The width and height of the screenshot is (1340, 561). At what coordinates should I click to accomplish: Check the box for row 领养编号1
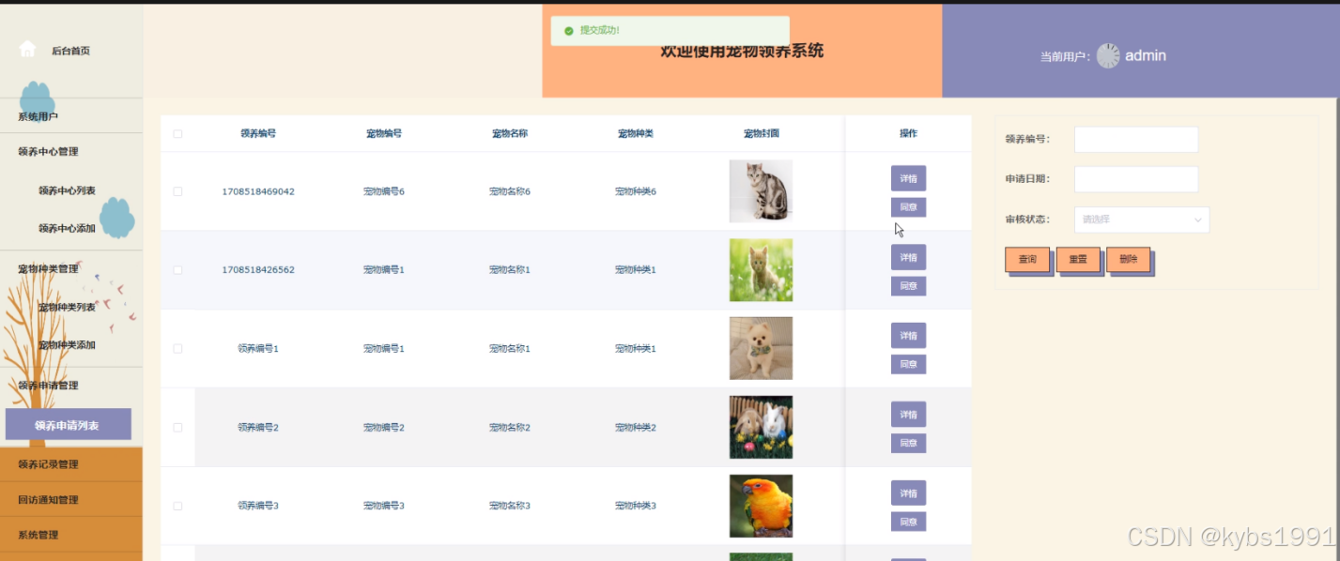(177, 348)
